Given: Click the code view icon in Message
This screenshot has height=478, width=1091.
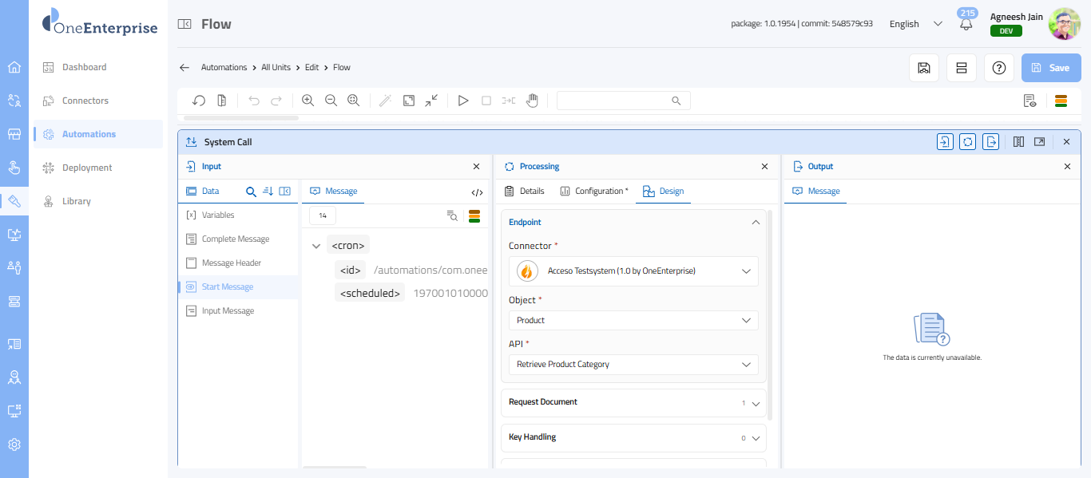Looking at the screenshot, I should pyautogui.click(x=477, y=192).
